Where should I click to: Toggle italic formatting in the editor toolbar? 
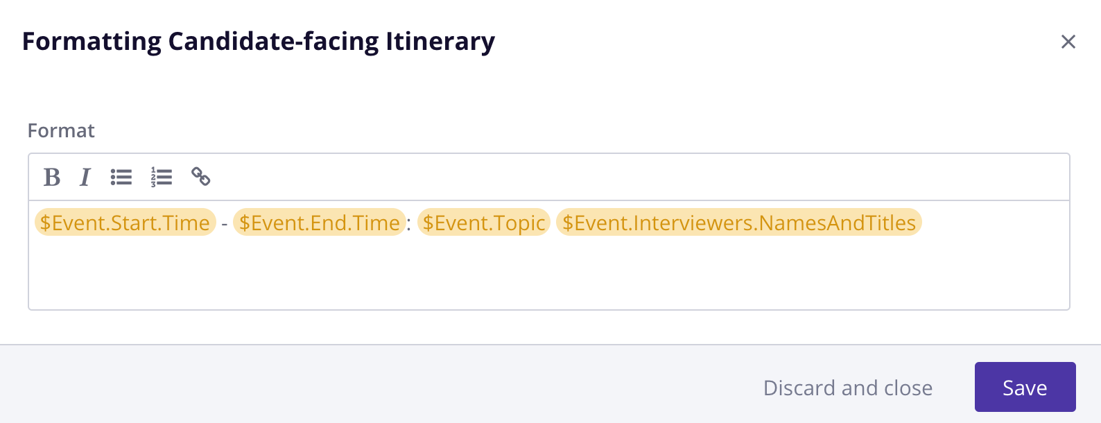pos(85,178)
